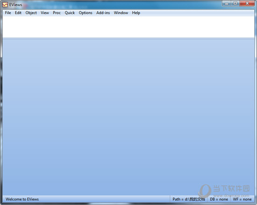
Task: Click the Path status bar entry
Action: coord(189,199)
